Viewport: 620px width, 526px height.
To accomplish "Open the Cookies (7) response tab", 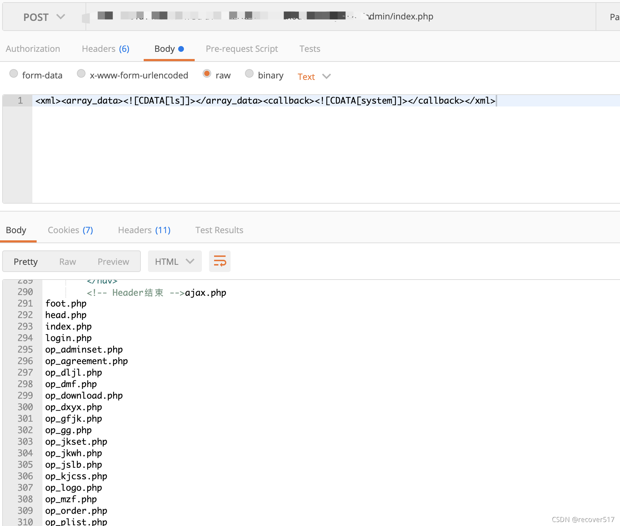I will point(70,230).
